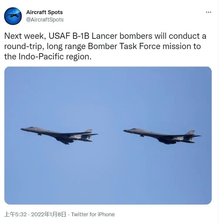The image size is (219, 223).
Task: Open the three-dot more options menu
Action: point(208,12)
